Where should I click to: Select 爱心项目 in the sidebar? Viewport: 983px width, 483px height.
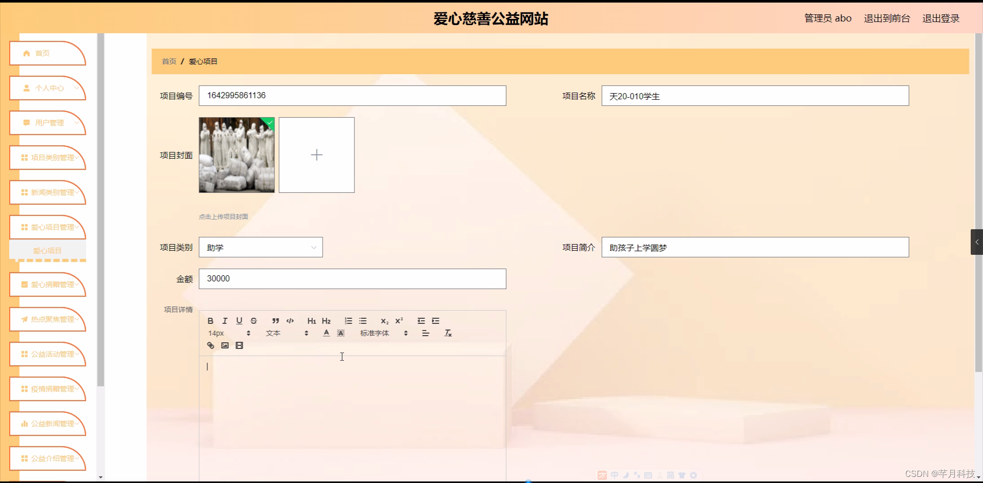[x=48, y=250]
